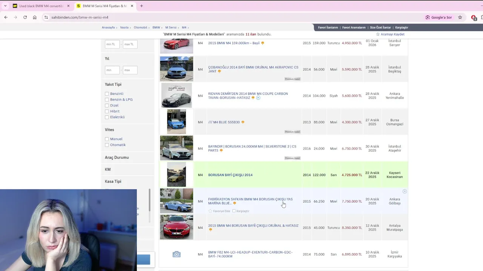Click Yıl min year field

112,70
